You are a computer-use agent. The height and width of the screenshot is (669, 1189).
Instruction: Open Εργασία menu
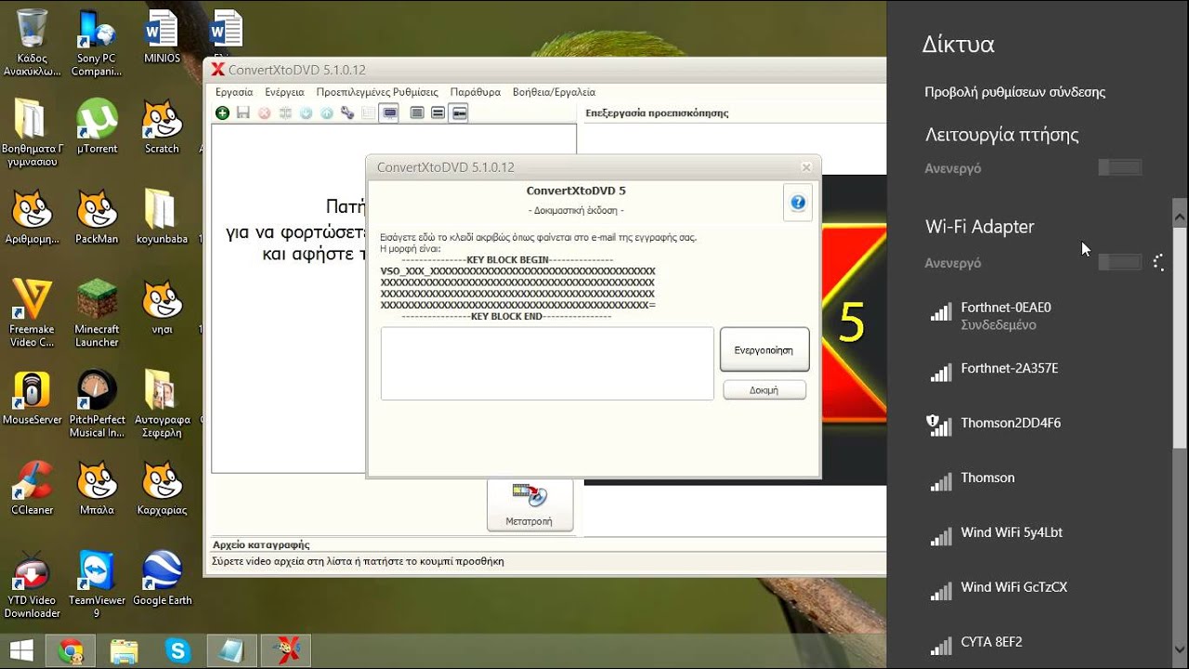click(x=234, y=92)
